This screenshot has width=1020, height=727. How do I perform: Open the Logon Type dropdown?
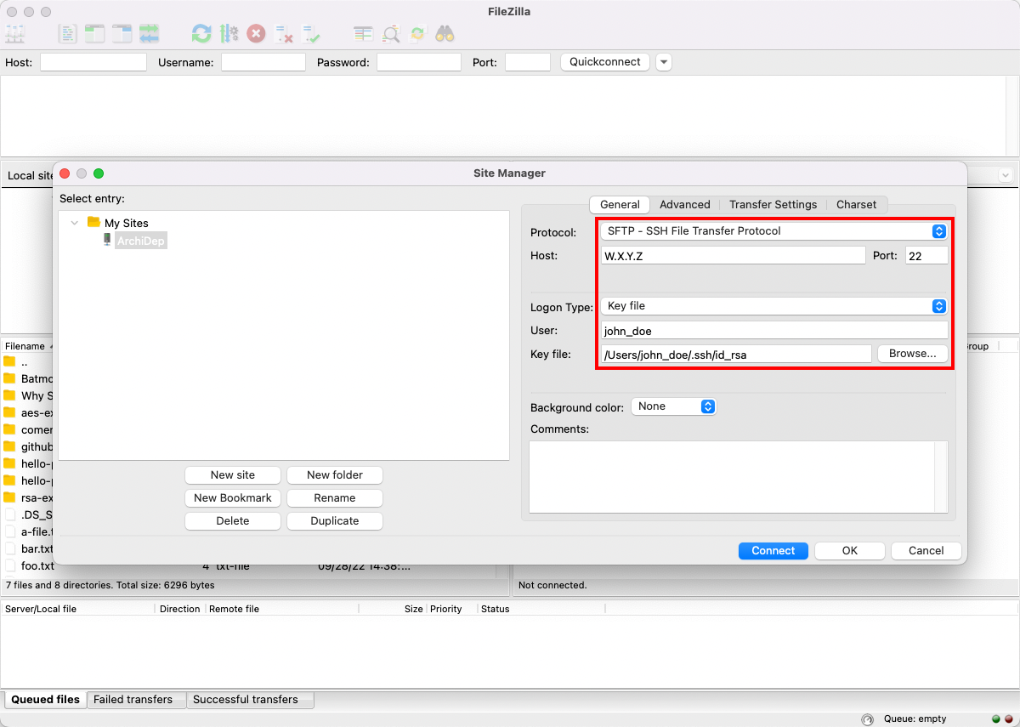[x=773, y=306]
